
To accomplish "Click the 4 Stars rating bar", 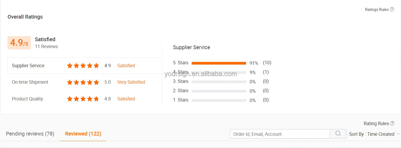I will point(219,72).
